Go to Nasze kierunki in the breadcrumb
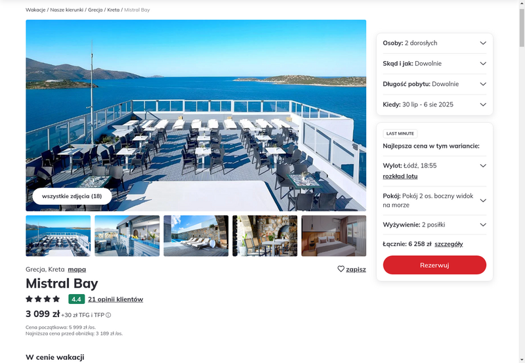Screen dimensions: 525x363 (67, 10)
